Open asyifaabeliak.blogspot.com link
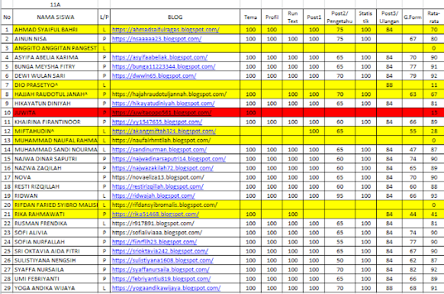 [x=159, y=57]
